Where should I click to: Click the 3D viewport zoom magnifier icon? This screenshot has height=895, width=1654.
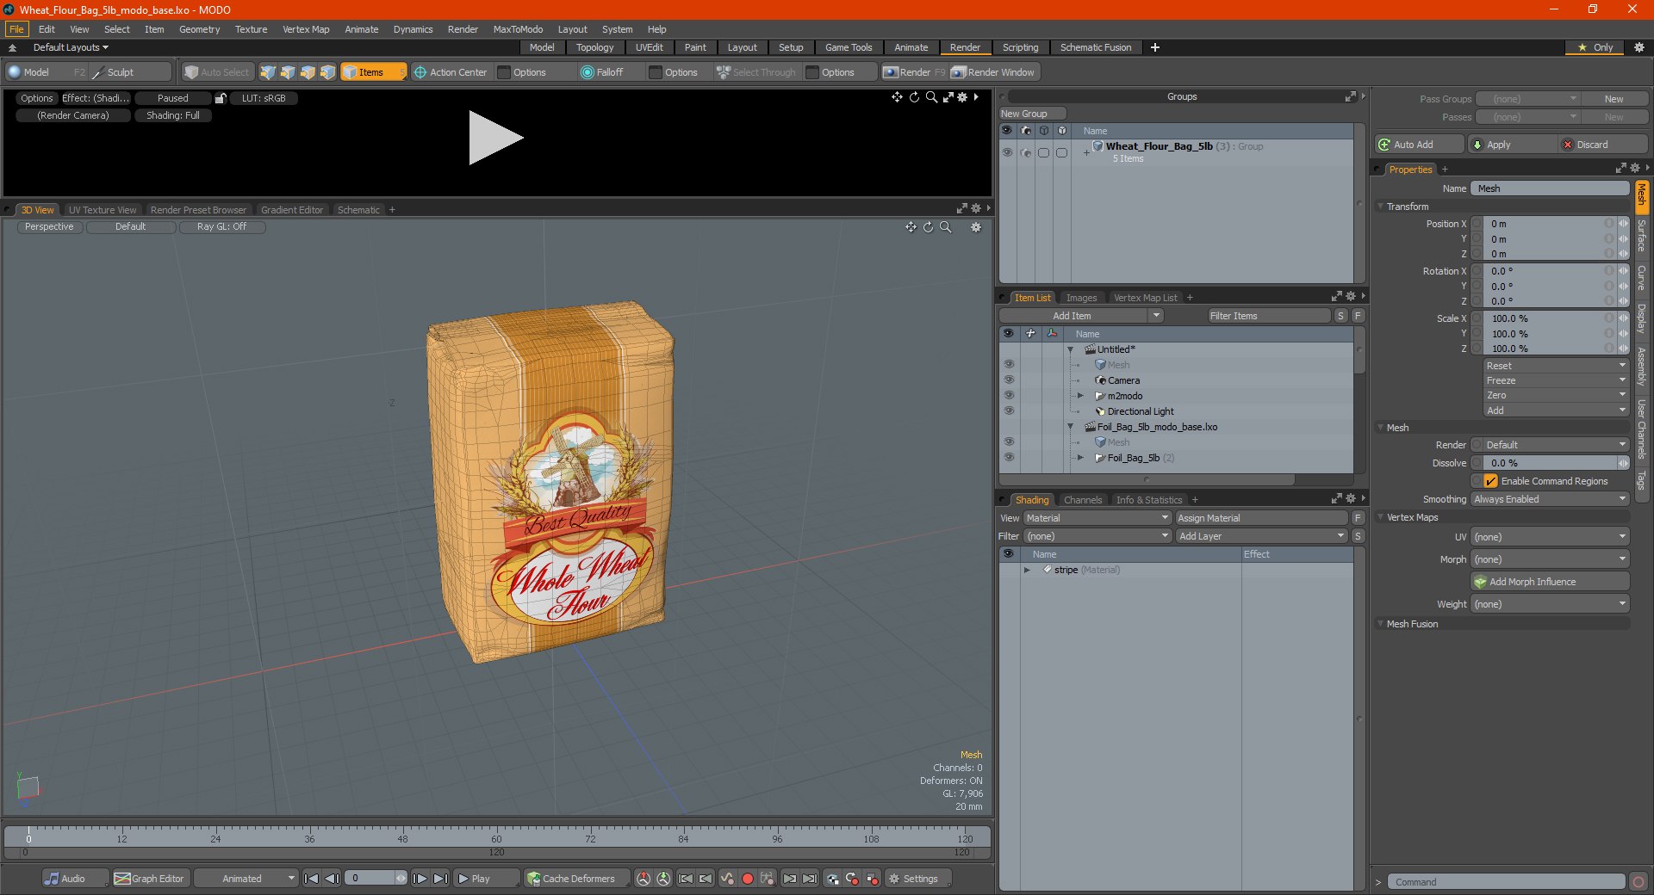click(945, 227)
